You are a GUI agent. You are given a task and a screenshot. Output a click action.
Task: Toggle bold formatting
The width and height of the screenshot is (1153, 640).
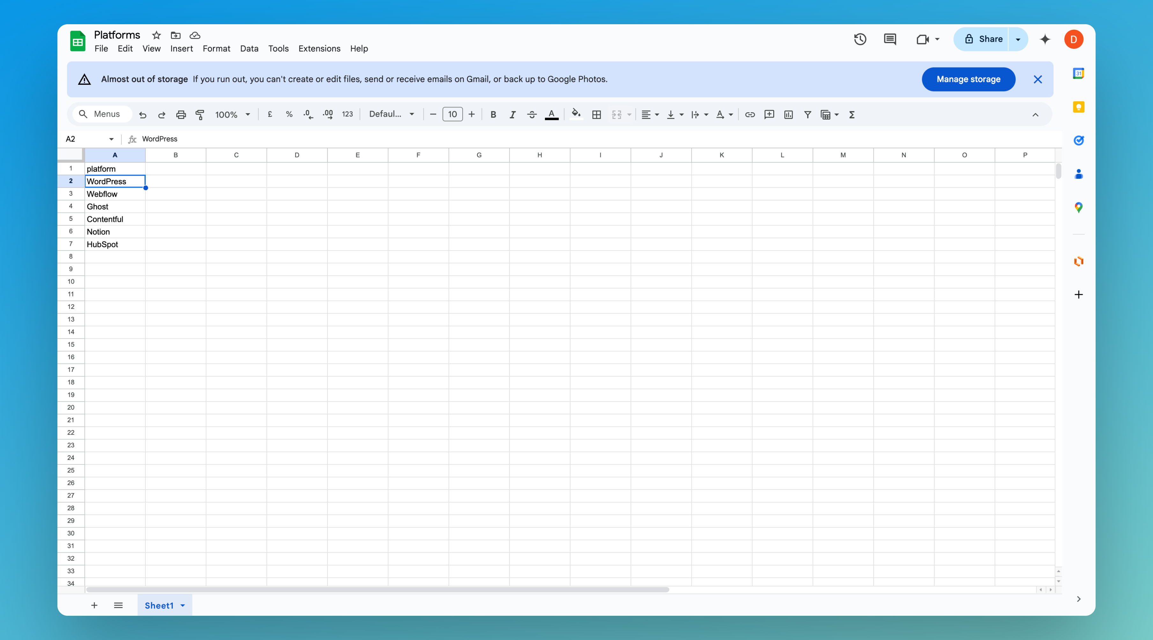click(x=493, y=114)
